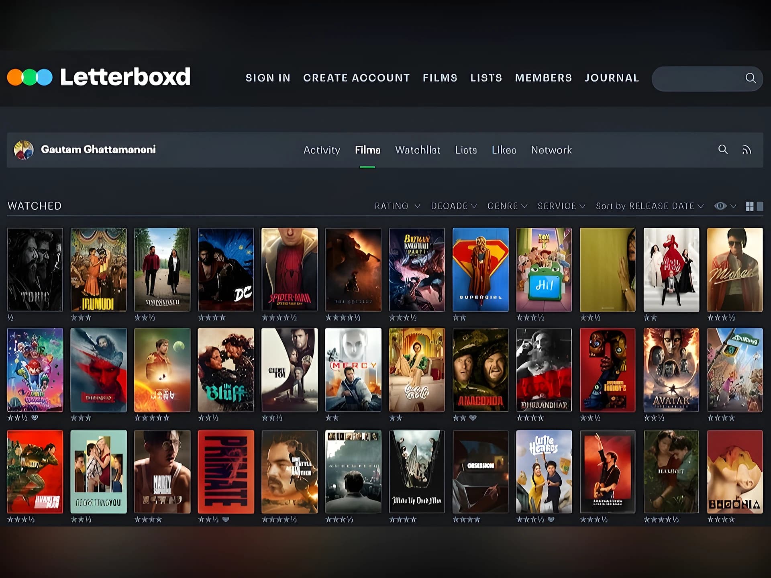This screenshot has height=578, width=771.
Task: Open the Watchlist tab
Action: click(x=418, y=150)
